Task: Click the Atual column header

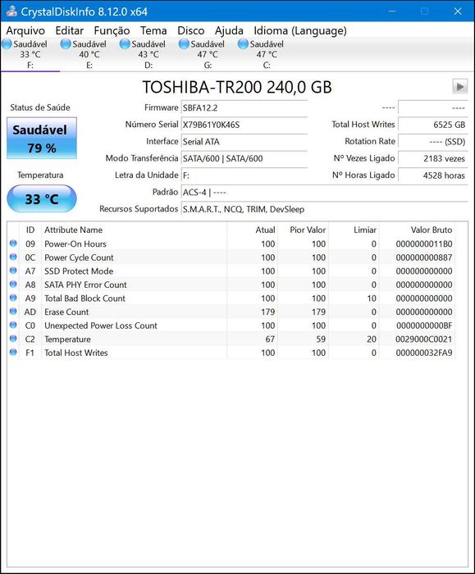Action: coord(253,230)
